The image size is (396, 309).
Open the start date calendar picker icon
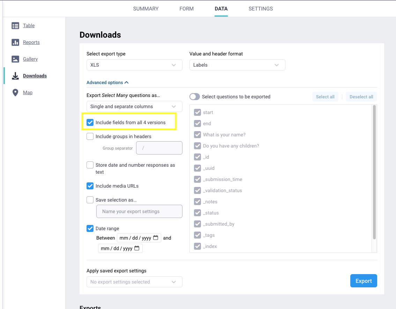click(x=156, y=238)
